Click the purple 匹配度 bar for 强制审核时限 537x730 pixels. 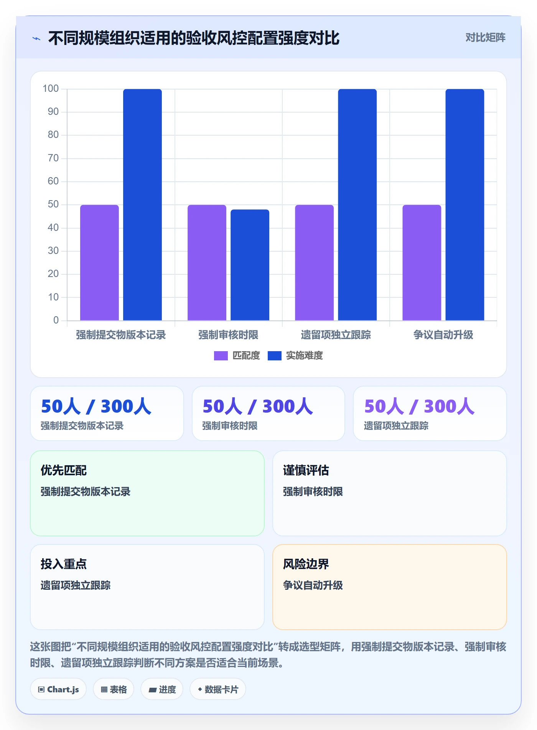click(207, 262)
